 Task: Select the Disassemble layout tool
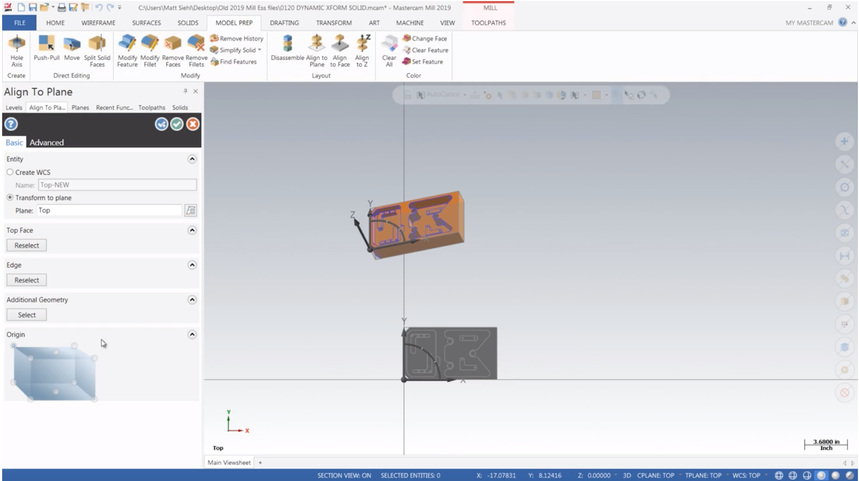pyautogui.click(x=287, y=49)
